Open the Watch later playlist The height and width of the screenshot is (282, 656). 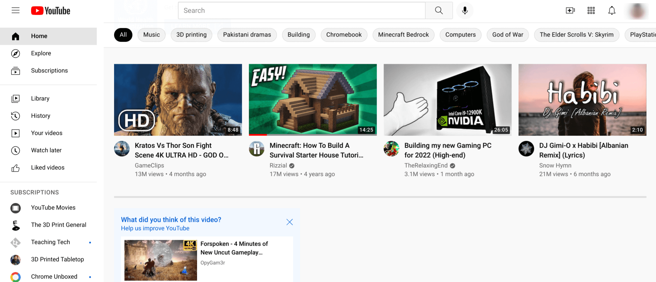48,150
